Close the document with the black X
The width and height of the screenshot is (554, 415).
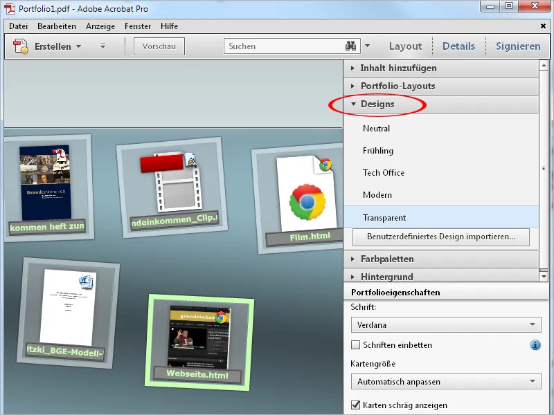tap(543, 26)
